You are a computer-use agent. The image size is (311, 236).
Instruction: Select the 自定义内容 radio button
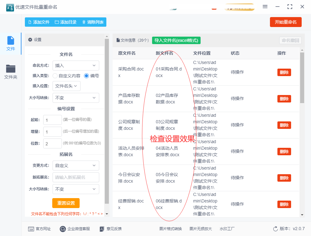[55, 76]
